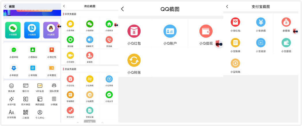Screen dimensions: 302x126
Task: Open the green 小信截图 card on the home screen
Action: tap(13, 30)
